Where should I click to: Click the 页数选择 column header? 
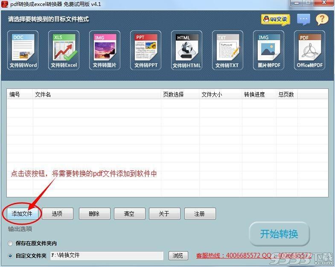coord(180,94)
